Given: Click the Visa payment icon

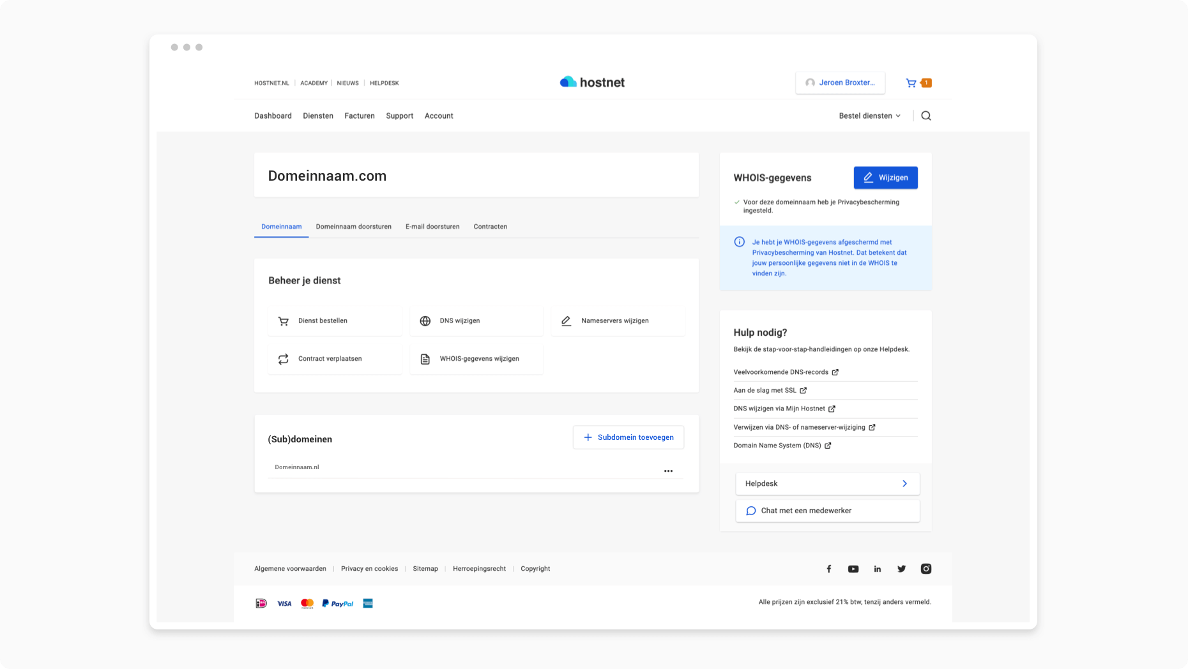Looking at the screenshot, I should [284, 603].
